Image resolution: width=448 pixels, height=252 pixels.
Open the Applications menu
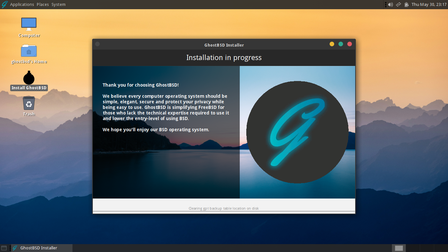click(22, 5)
